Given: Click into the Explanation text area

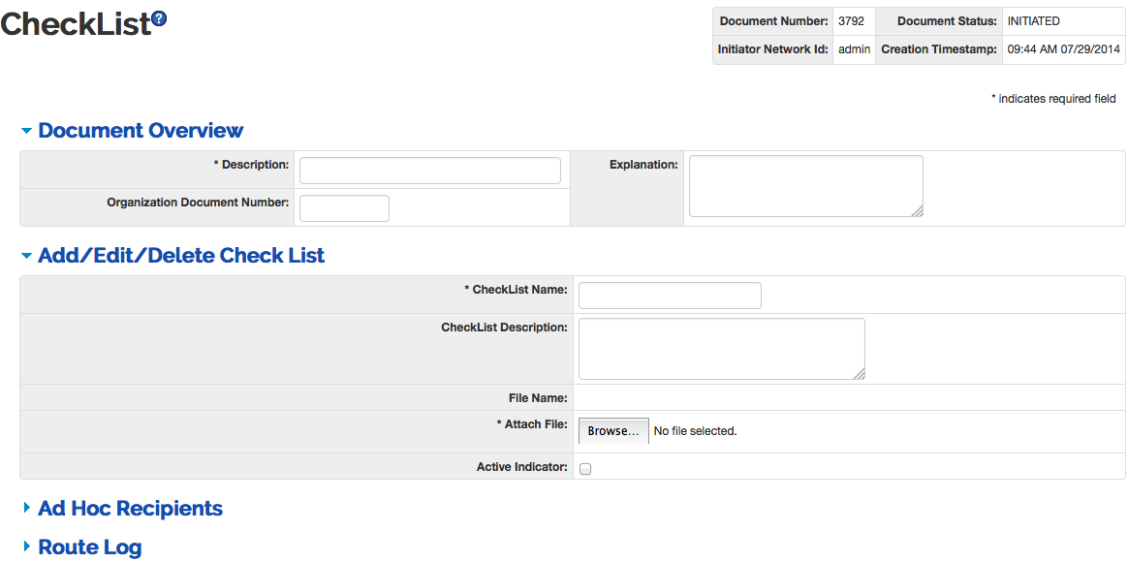Looking at the screenshot, I should point(804,185).
